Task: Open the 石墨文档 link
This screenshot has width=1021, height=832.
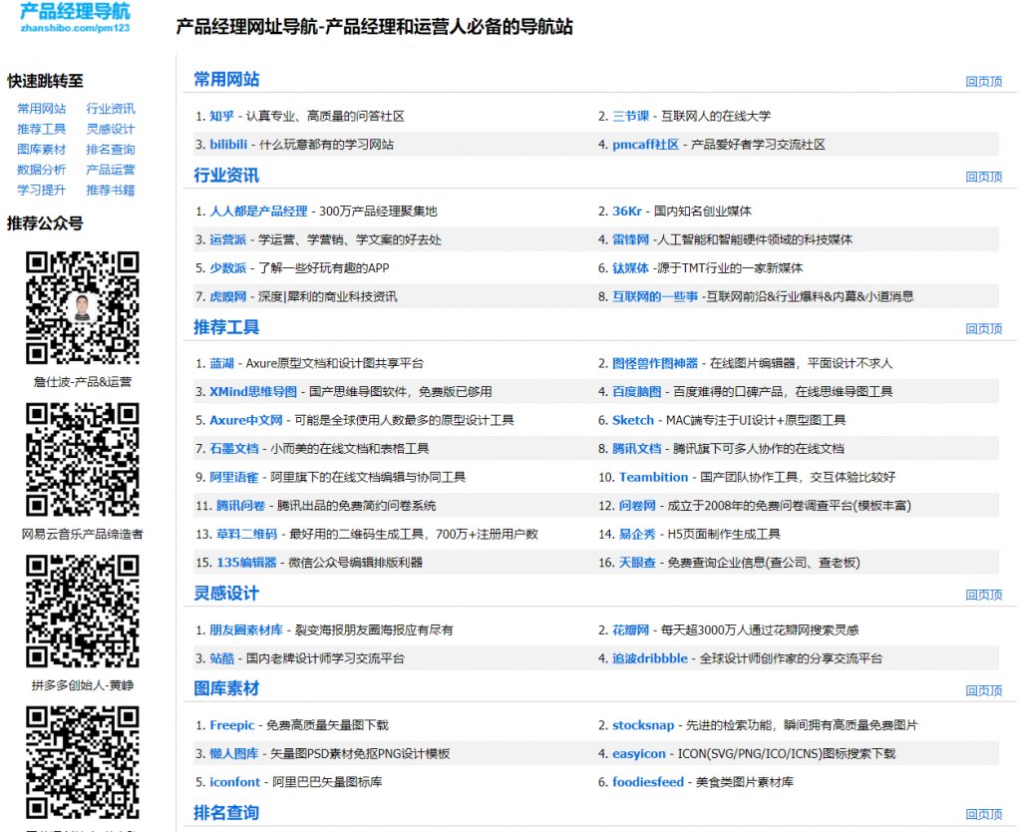Action: pyautogui.click(x=233, y=448)
